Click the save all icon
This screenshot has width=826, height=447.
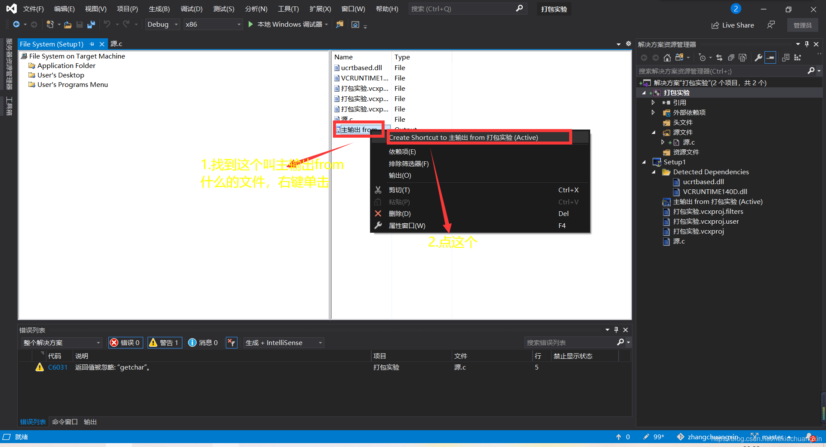click(x=91, y=25)
